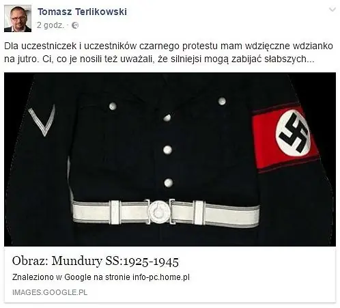Click the first line of post text
The height and width of the screenshot is (308, 340).
[x=169, y=46]
